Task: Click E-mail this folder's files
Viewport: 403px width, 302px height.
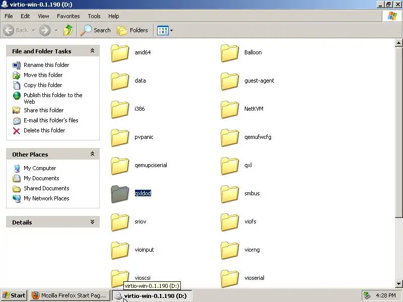Action: (51, 120)
